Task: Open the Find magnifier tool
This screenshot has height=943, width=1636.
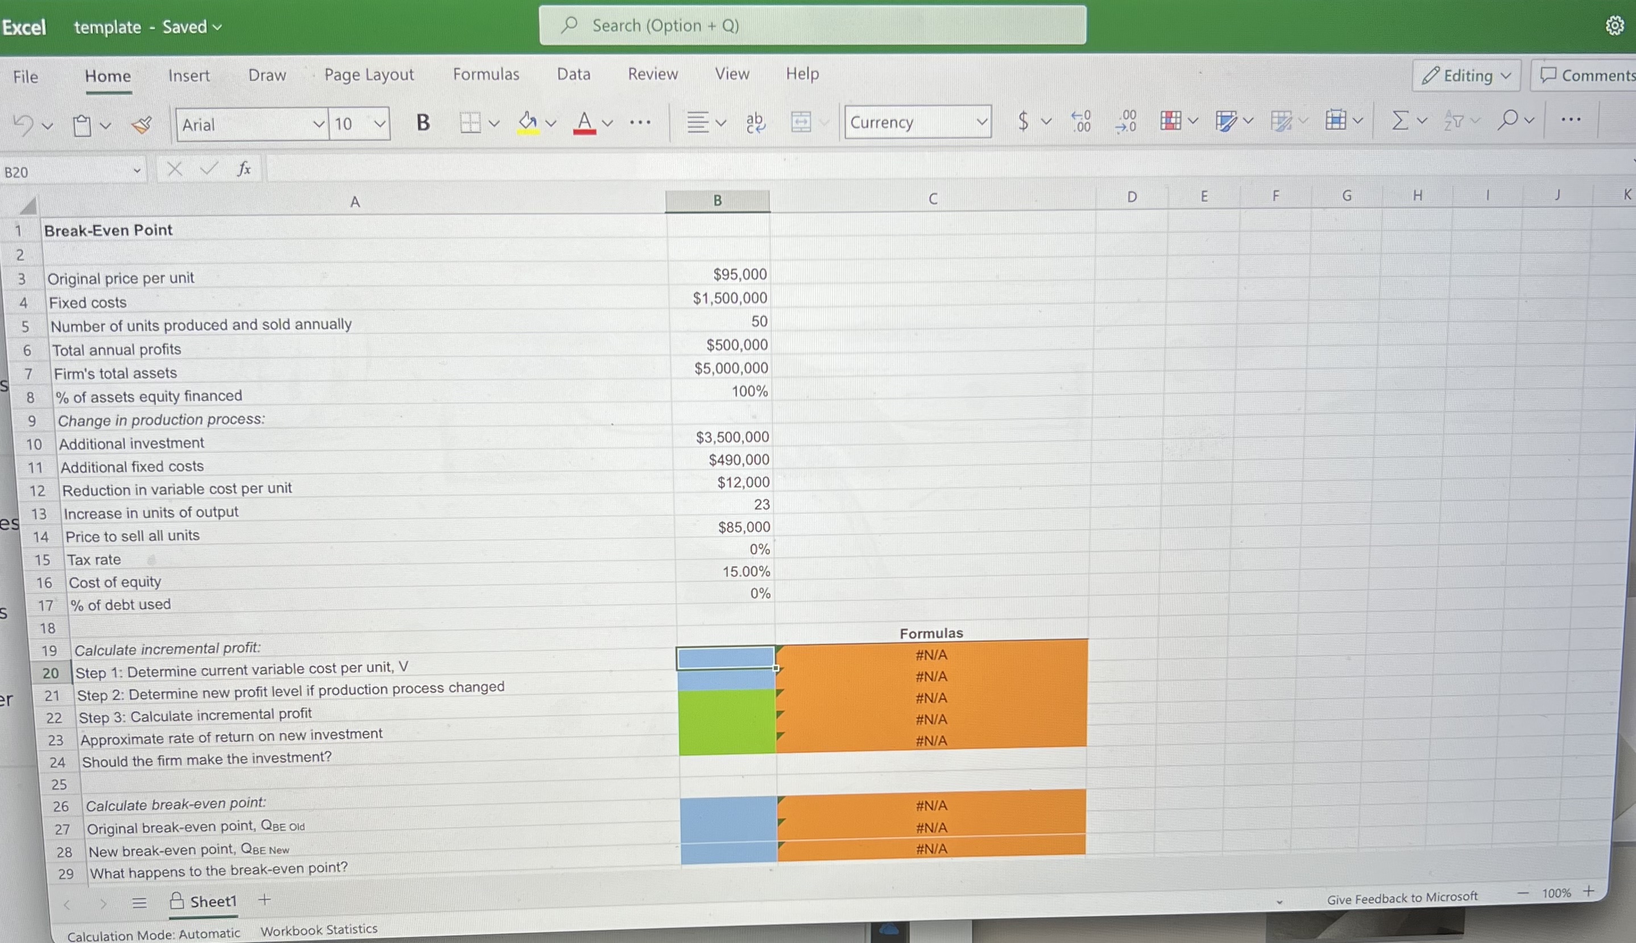Action: coord(1510,121)
